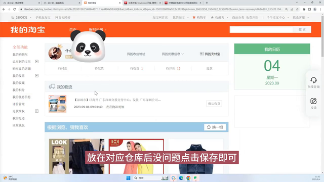Screen dimensions: 324x182
Task: Expand the 我的优惠信息 dropdown
Action: 173,54
